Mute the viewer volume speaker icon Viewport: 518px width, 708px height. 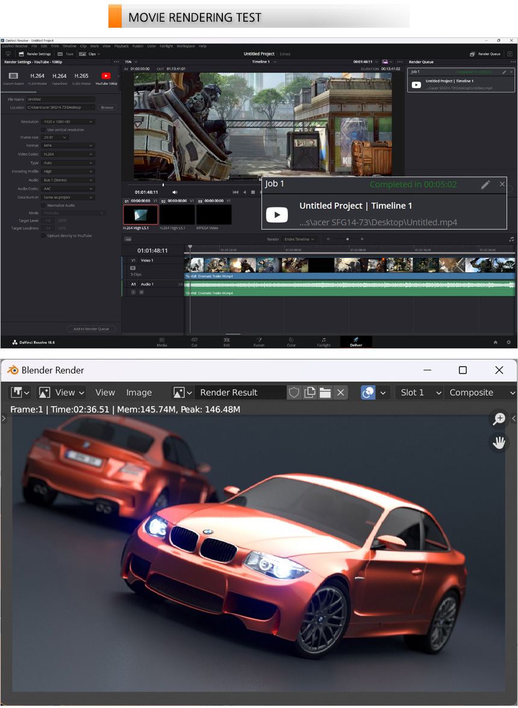click(175, 192)
